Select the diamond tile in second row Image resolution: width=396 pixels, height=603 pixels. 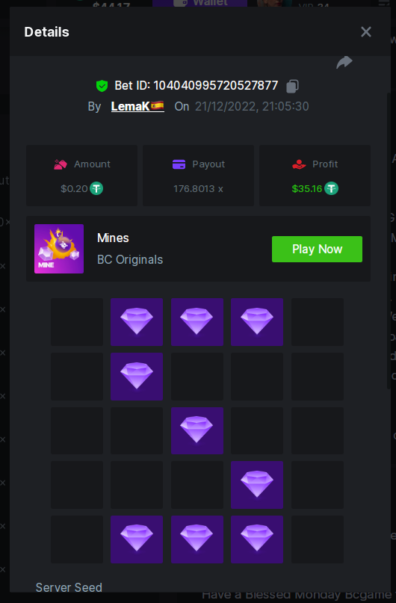(137, 377)
